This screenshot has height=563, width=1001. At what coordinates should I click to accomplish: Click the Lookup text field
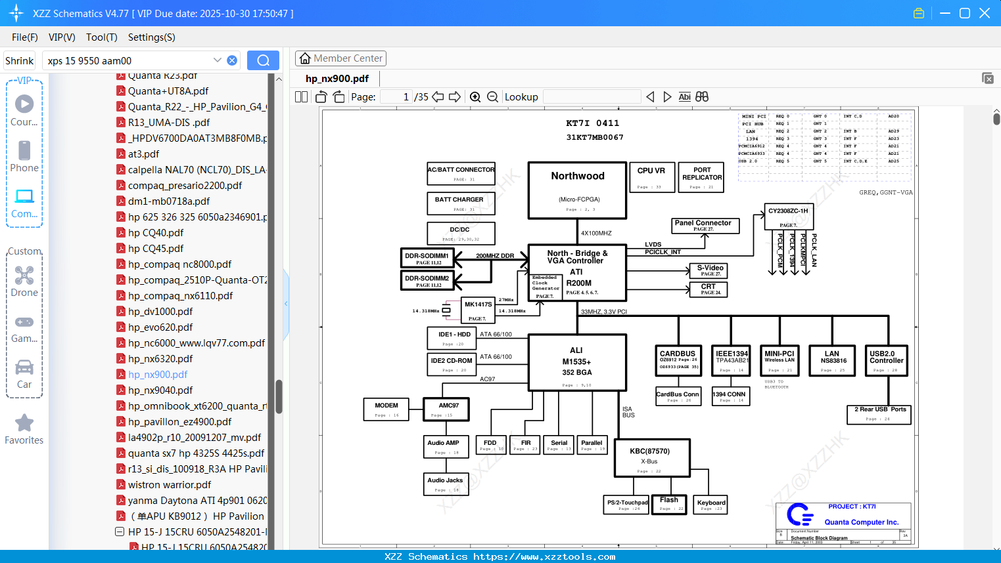click(x=592, y=96)
